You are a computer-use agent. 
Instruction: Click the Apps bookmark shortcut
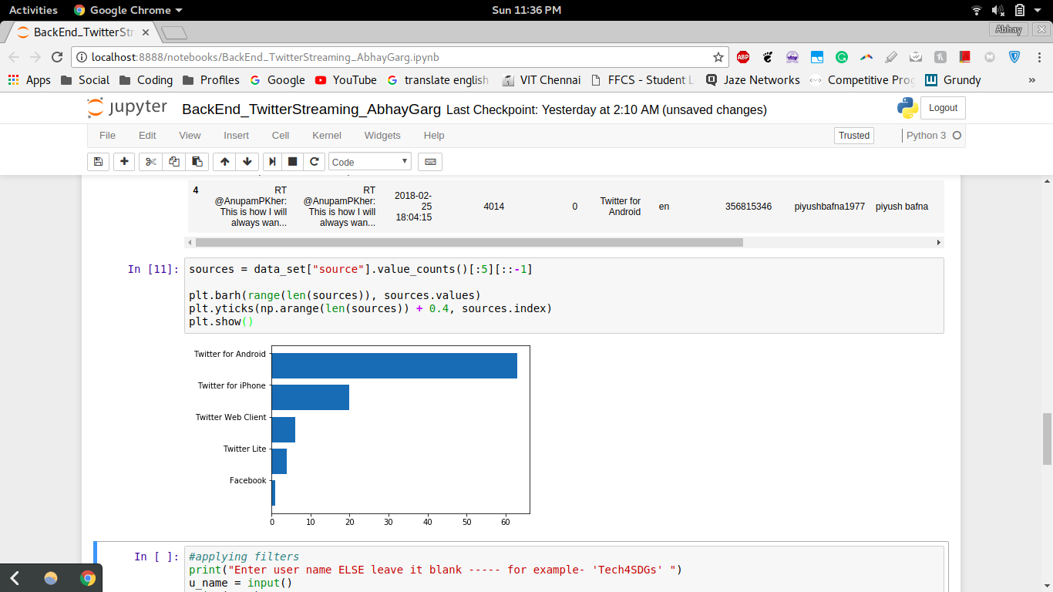[29, 80]
